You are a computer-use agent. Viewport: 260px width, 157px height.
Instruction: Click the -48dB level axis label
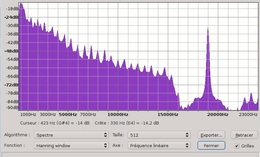(11, 51)
